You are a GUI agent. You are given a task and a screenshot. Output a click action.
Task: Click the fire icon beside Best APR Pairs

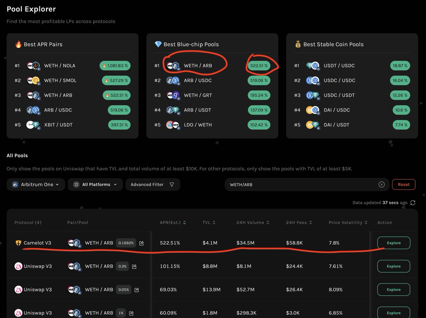click(18, 44)
